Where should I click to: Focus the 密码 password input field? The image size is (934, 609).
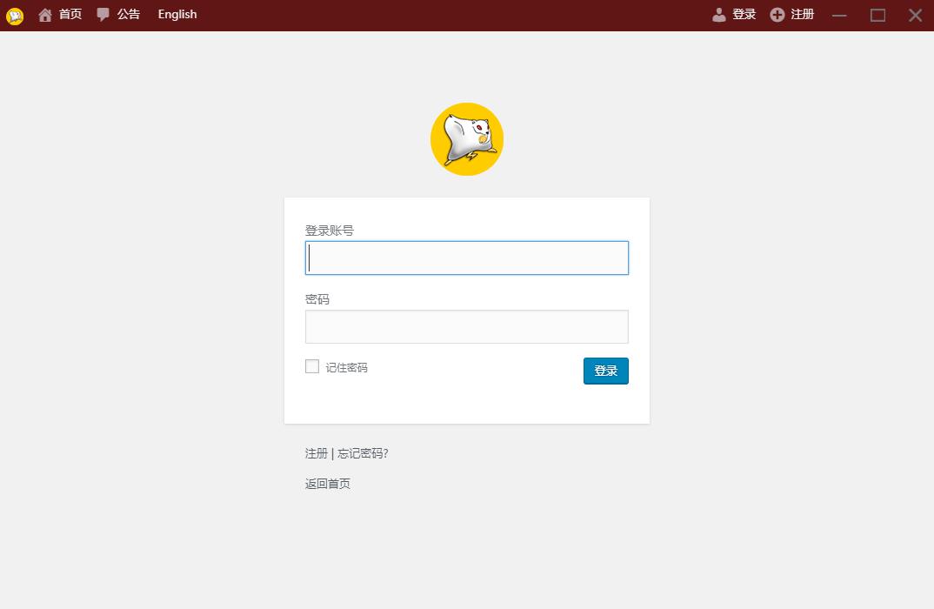[x=467, y=326]
